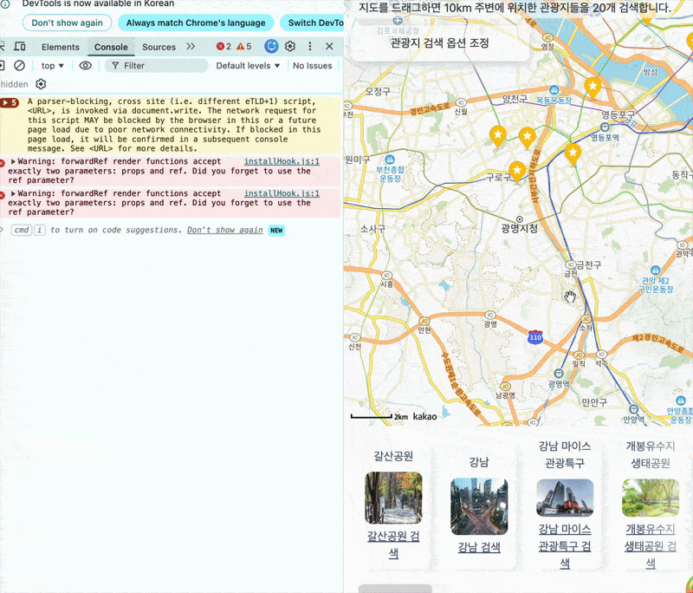Image resolution: width=693 pixels, height=593 pixels.
Task: Switch to the Sources tab
Action: click(x=159, y=47)
